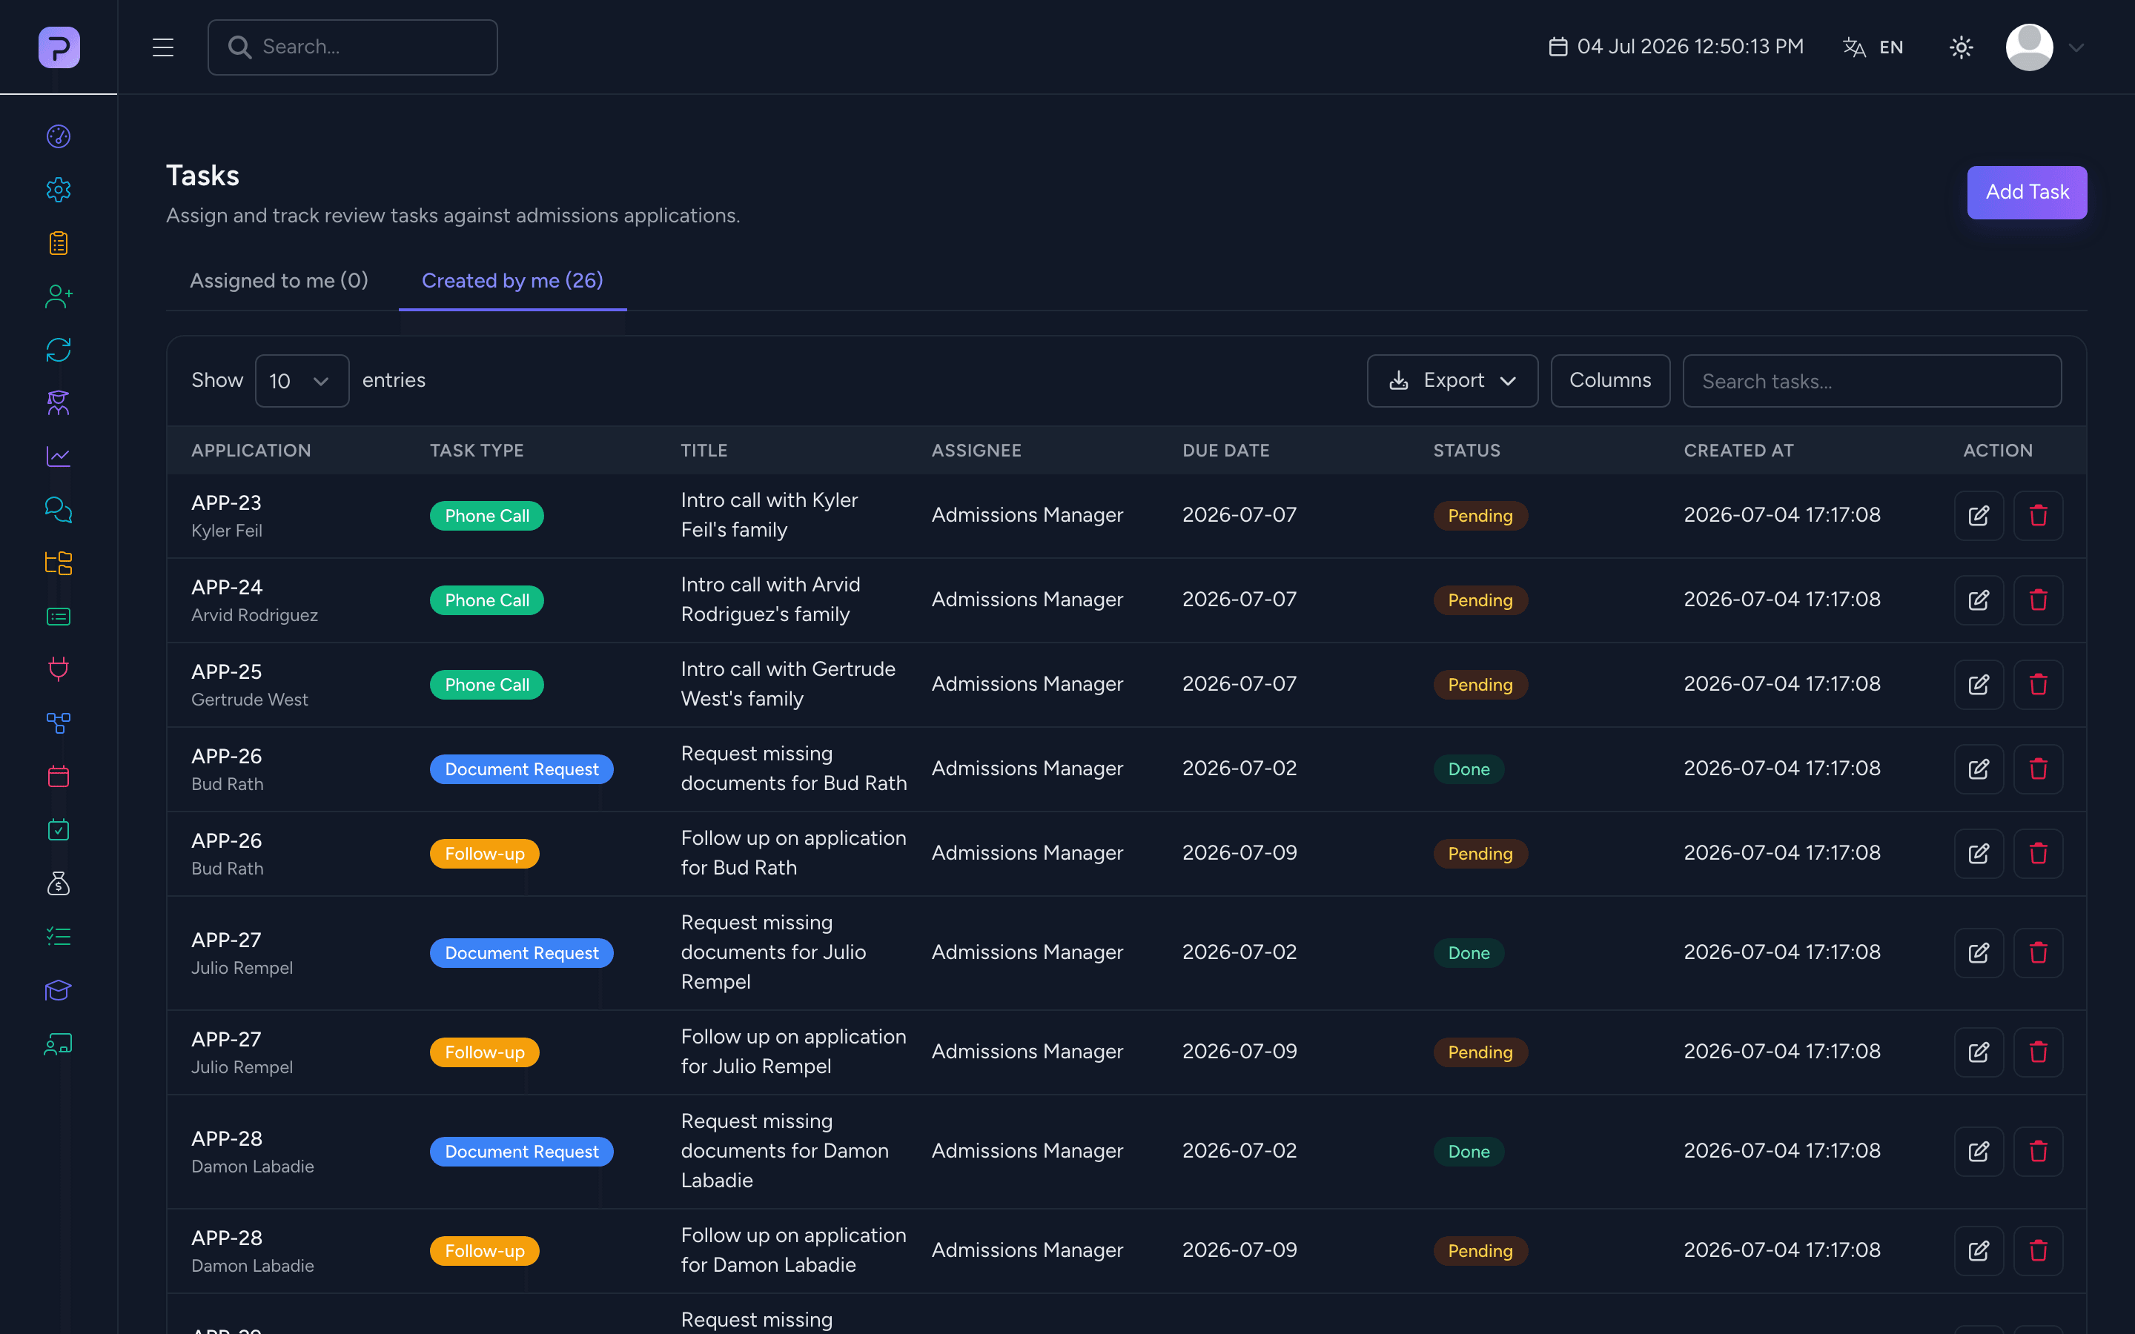
Task: Sort by the Status column header
Action: tap(1466, 451)
